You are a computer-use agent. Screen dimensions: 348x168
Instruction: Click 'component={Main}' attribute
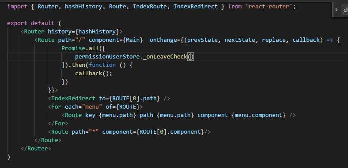pyautogui.click(x=116, y=40)
